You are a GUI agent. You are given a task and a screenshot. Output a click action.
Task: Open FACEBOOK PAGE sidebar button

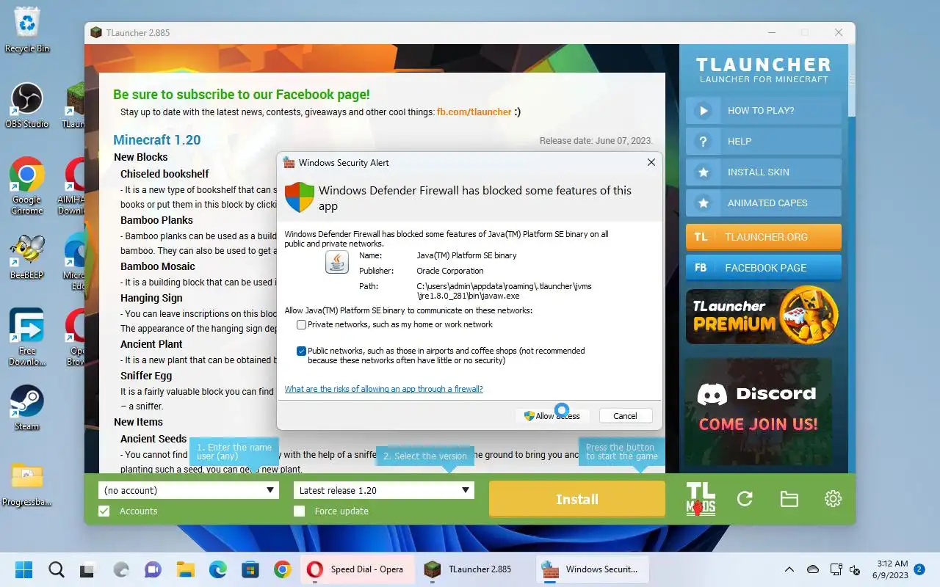pos(764,268)
